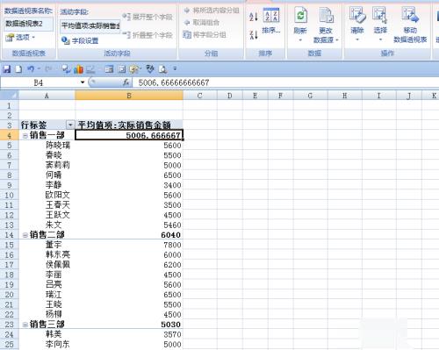Open the 行标签 filter dropdown
439x350 pixels.
coord(70,125)
